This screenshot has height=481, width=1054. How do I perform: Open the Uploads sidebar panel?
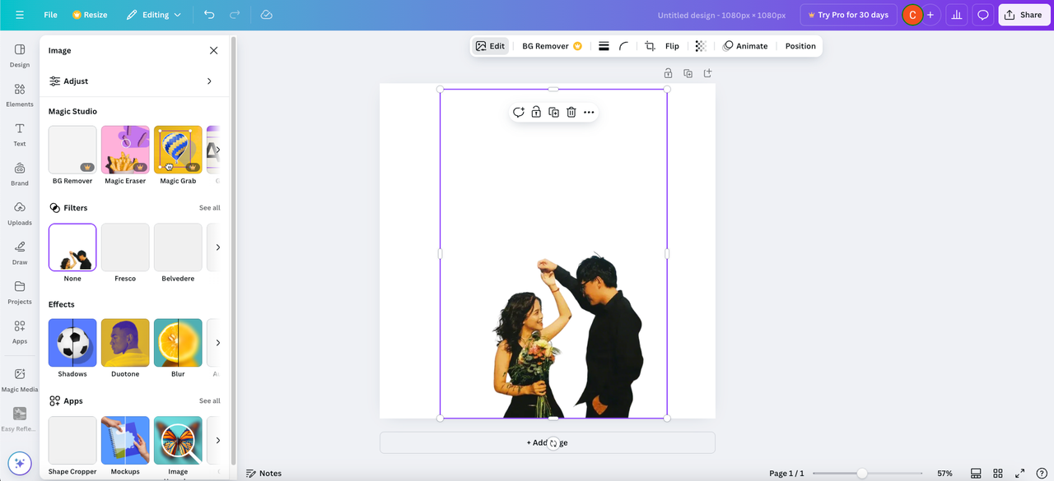[x=20, y=213]
